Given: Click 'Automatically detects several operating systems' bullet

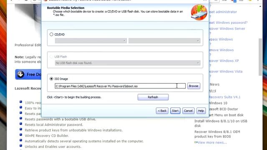Looking at the screenshot, I should (x=84, y=141).
